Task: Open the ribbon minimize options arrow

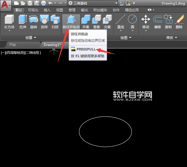Action: (153, 10)
